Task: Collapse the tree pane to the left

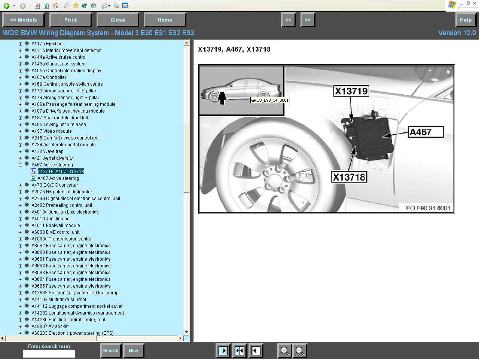Action: coord(256,351)
